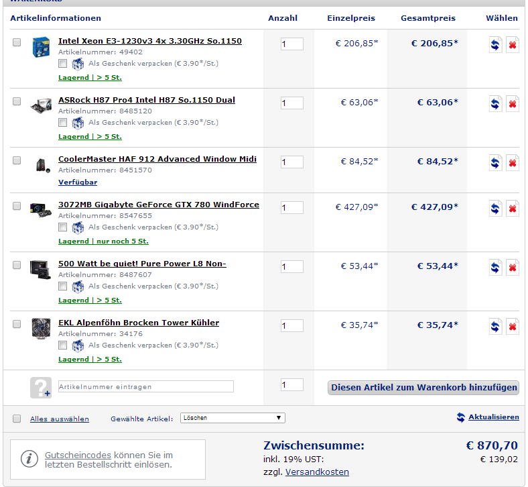This screenshot has width=528, height=487.
Task: Enable gift wrapping for ASRock H87 Pro4
Action: (x=62, y=122)
